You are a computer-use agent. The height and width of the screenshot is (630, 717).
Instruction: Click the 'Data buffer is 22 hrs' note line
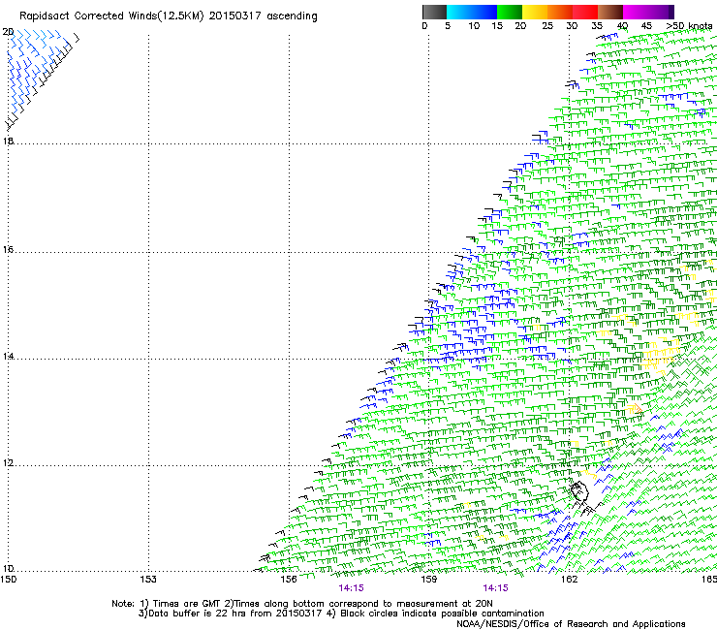341,614
